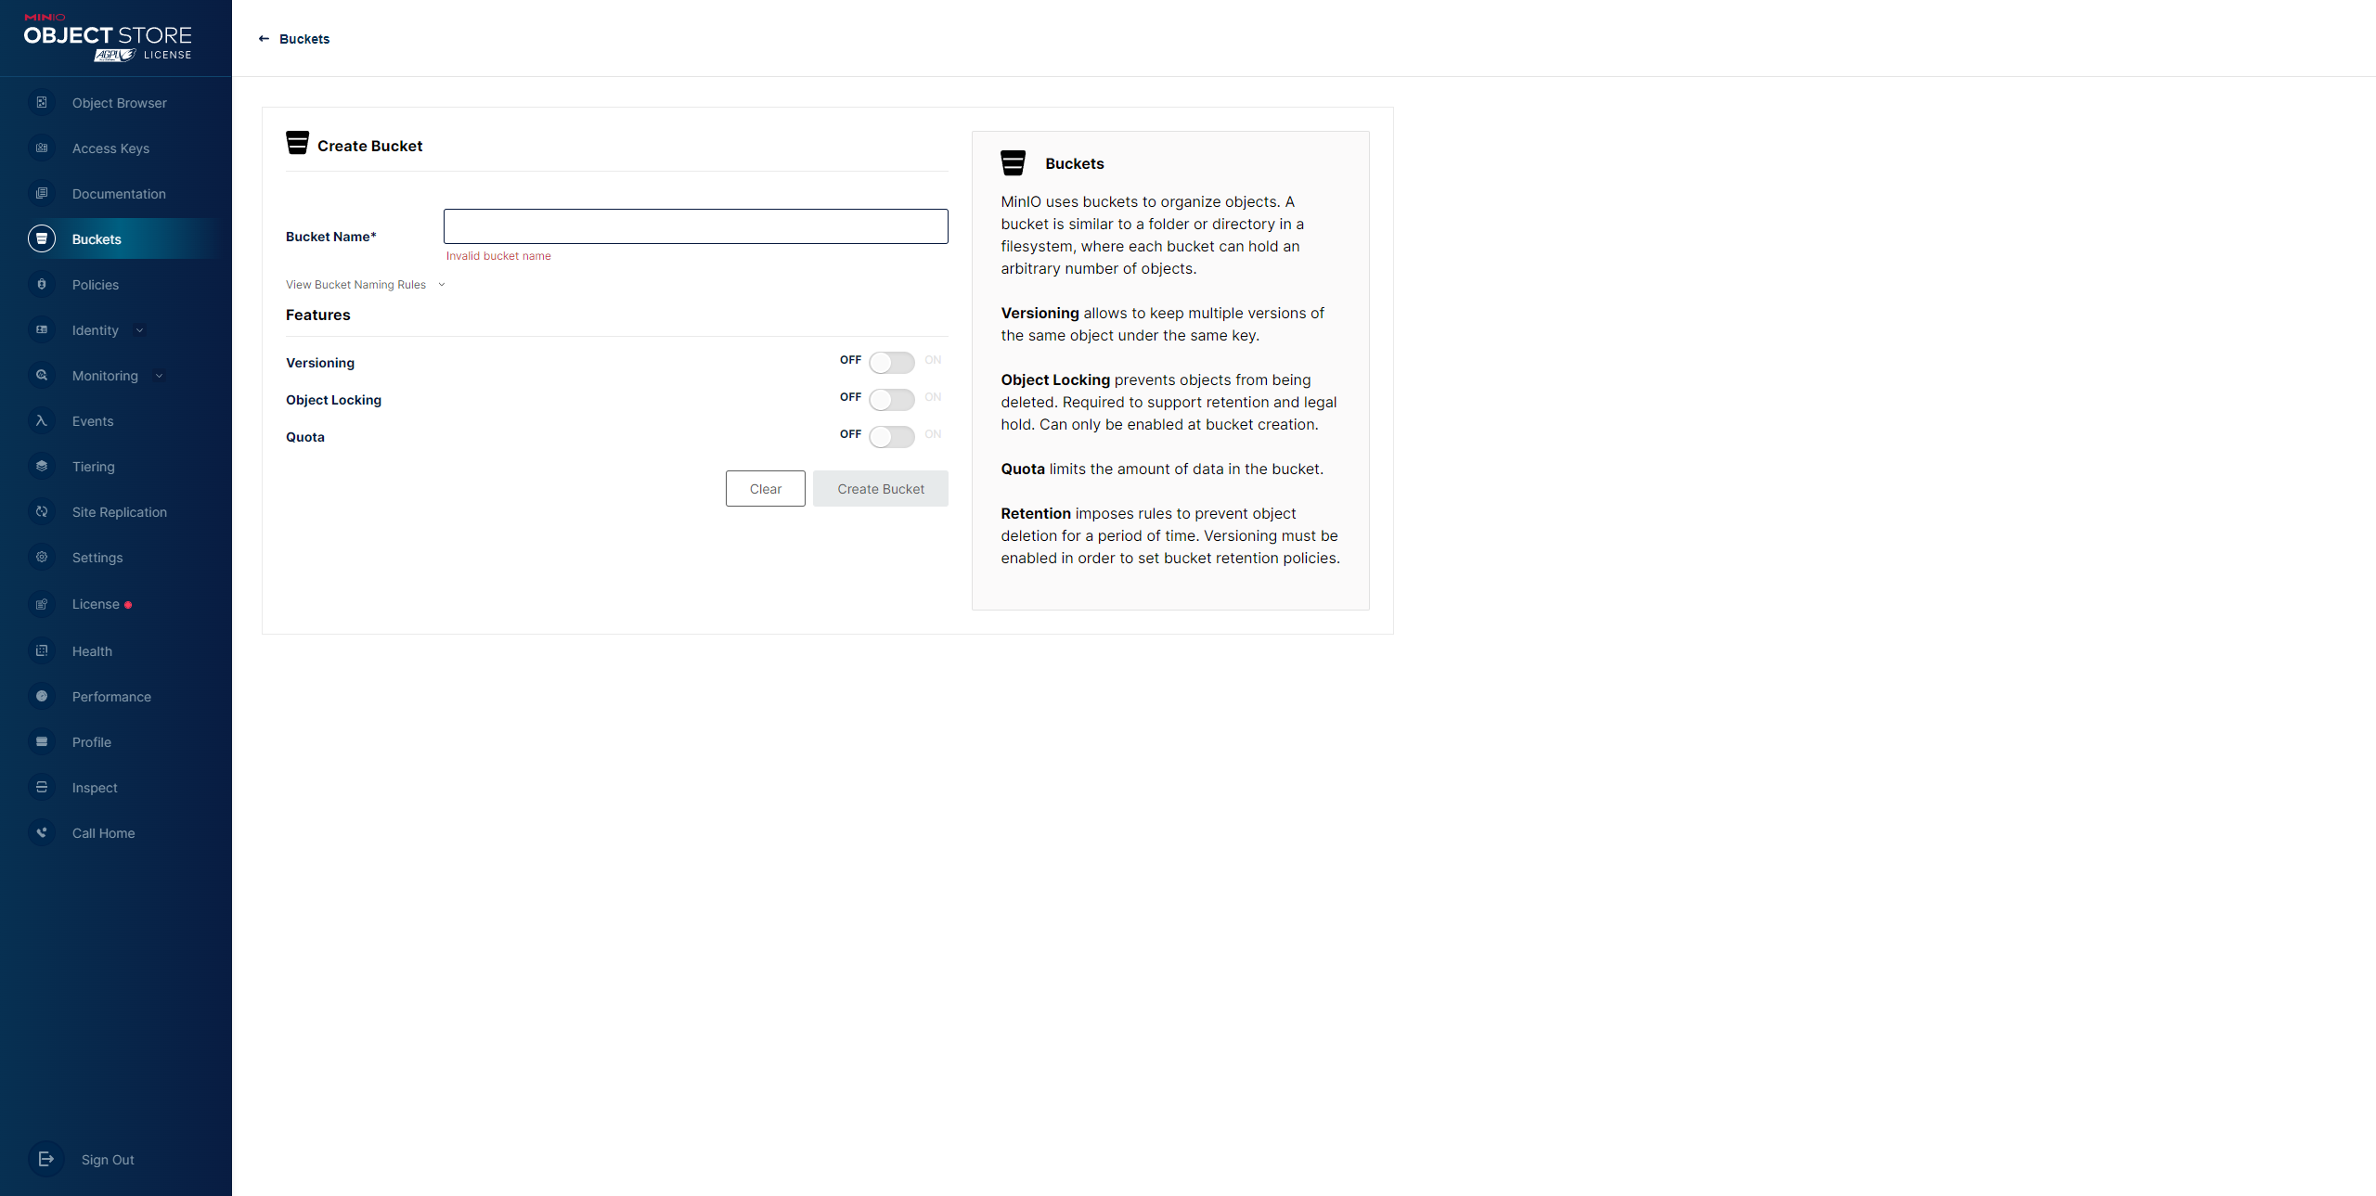Select the Settings menu item
Viewport: 2376px width, 1196px height.
97,557
